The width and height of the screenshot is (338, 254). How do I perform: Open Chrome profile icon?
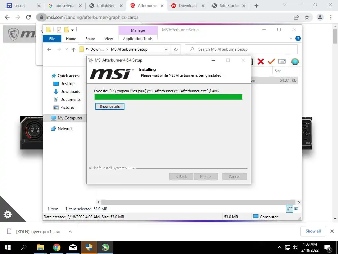pyautogui.click(x=320, y=17)
